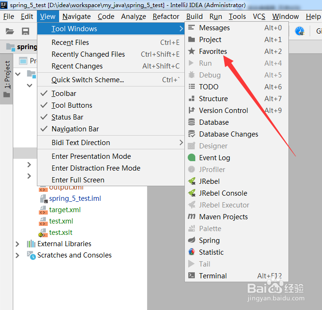Open the Code menu

tap(106, 17)
